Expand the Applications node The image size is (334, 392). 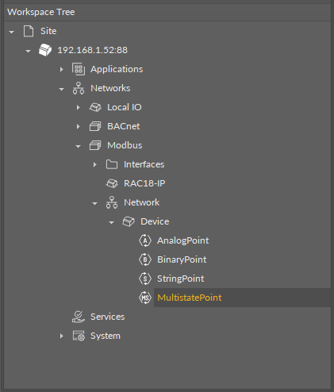pyautogui.click(x=61, y=69)
